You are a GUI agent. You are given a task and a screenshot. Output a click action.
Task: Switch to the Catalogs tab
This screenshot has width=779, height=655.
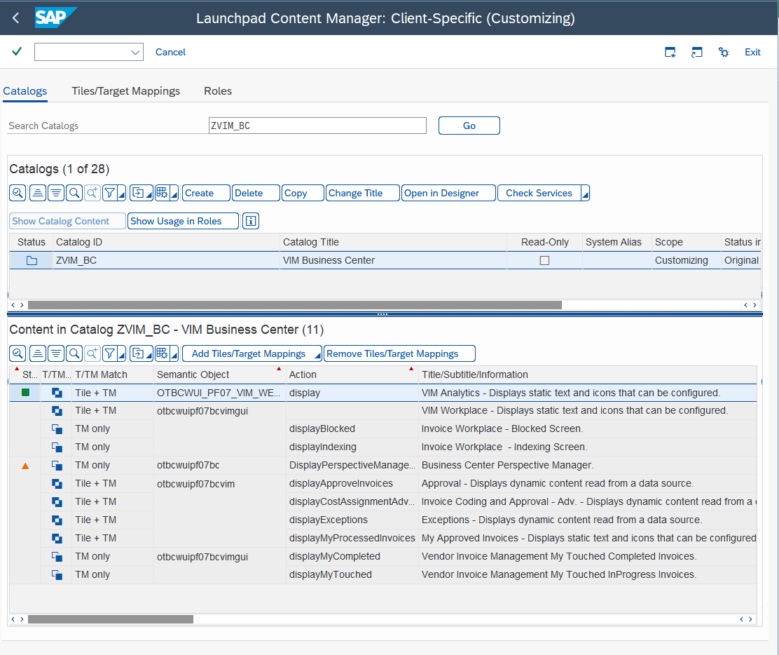(25, 91)
